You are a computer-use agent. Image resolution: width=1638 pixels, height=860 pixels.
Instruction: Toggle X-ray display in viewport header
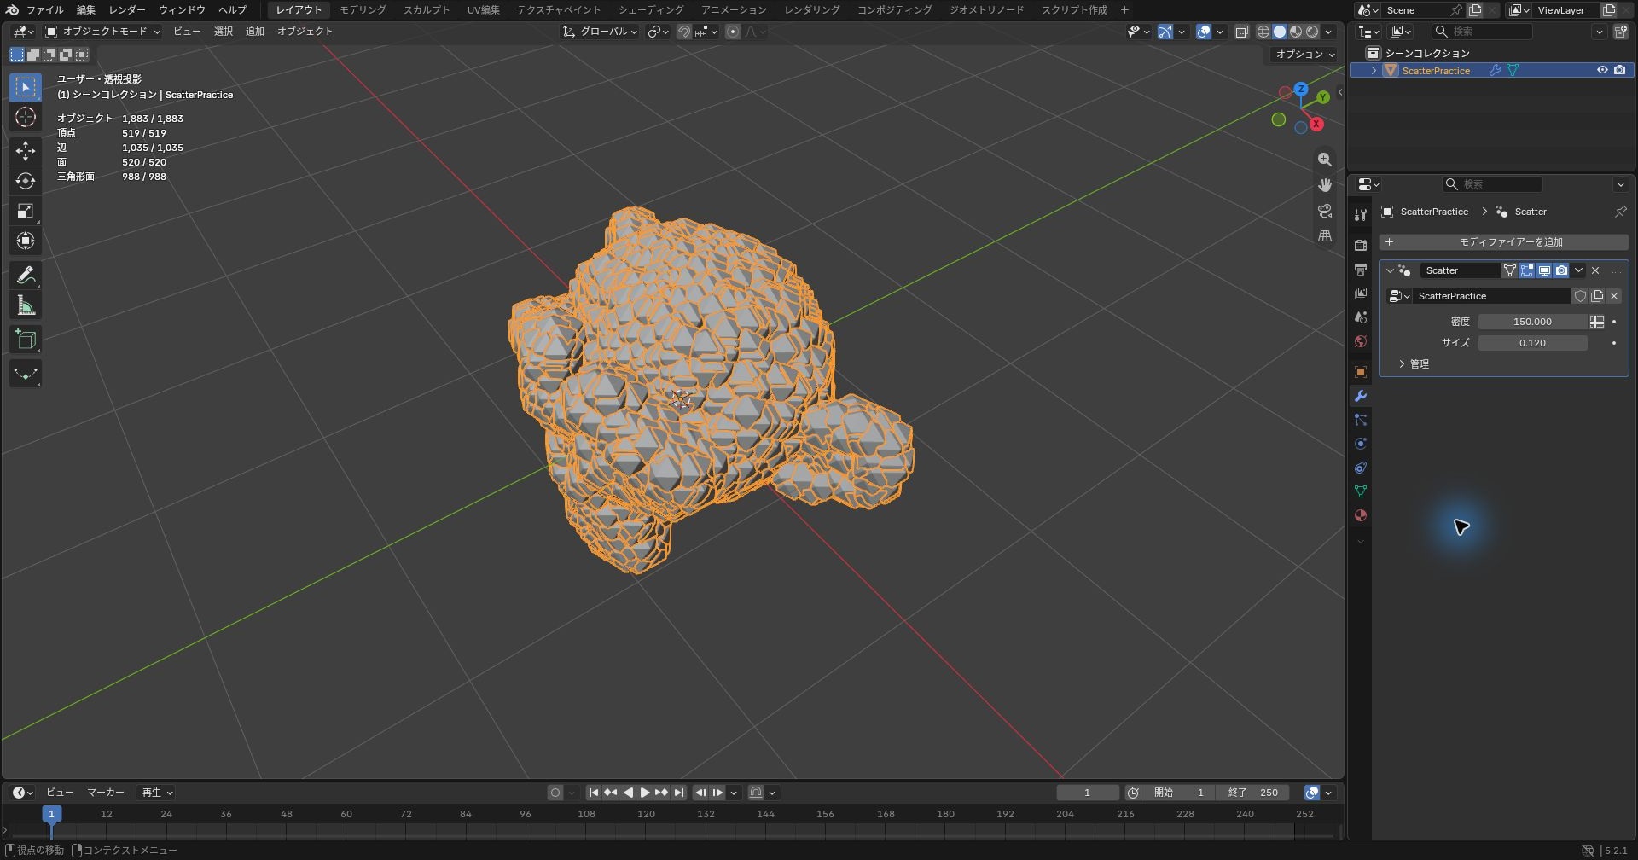click(1242, 32)
